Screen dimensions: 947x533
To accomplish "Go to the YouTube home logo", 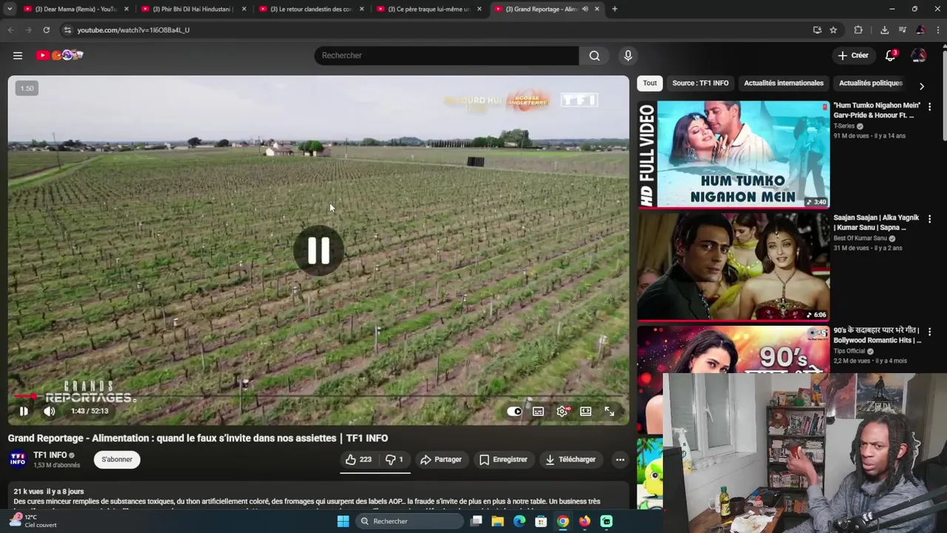I will (60, 56).
